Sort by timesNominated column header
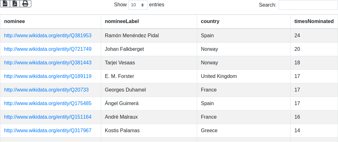This screenshot has height=142, width=338. [x=314, y=21]
